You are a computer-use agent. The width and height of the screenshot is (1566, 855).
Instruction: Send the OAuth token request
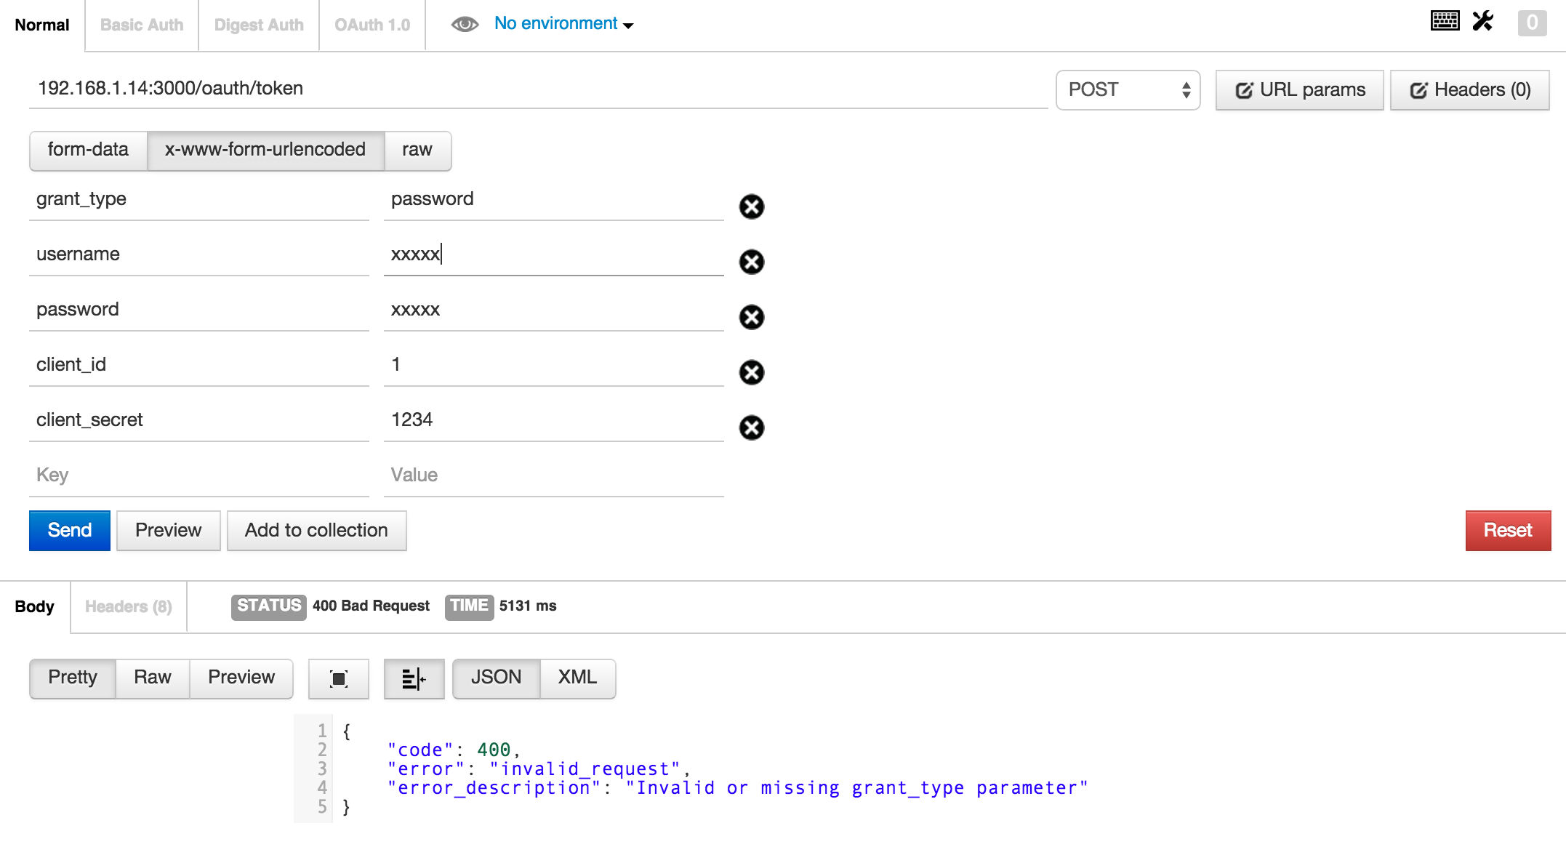(69, 530)
